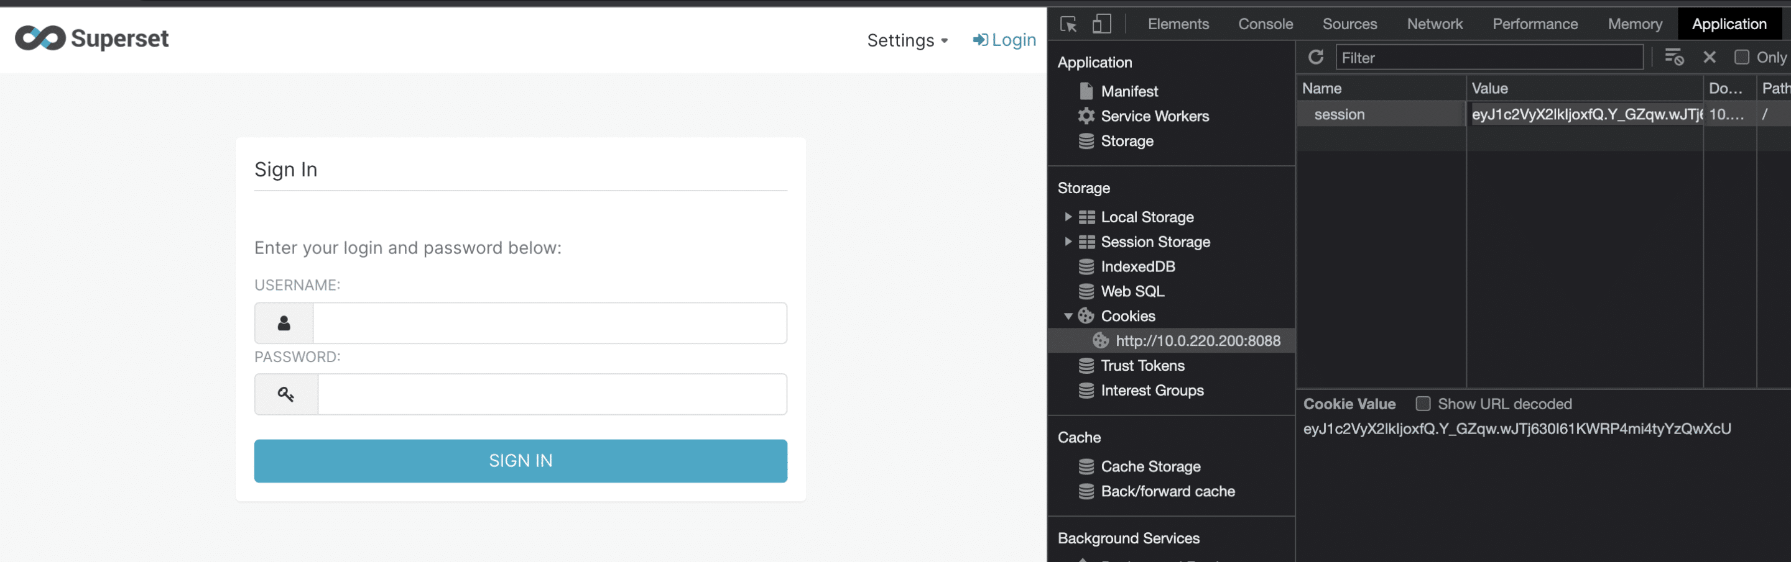Open the Settings dropdown menu
1791x562 pixels.
click(x=907, y=40)
